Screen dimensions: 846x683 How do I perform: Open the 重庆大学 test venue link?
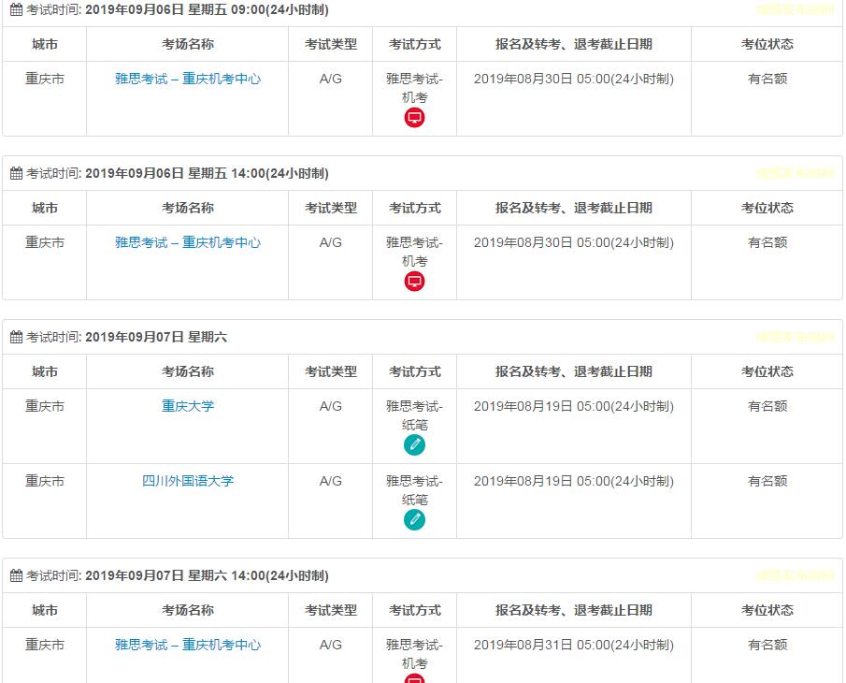pos(188,407)
